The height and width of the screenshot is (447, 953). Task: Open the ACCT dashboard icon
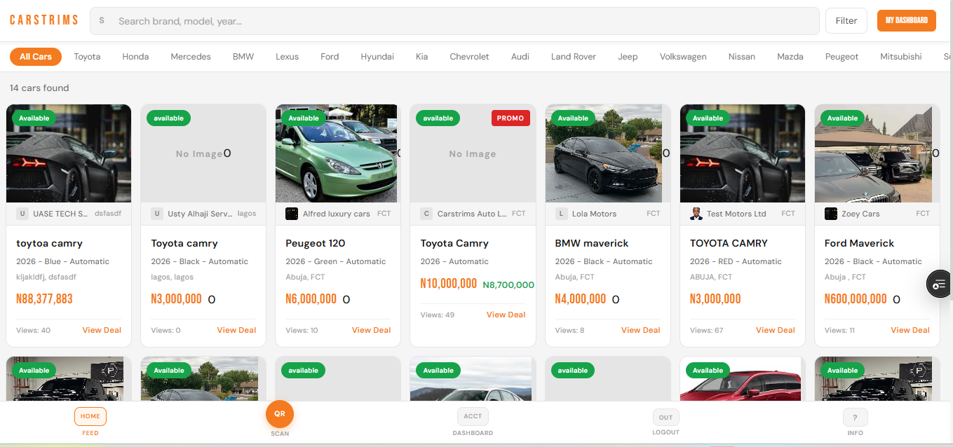473,416
